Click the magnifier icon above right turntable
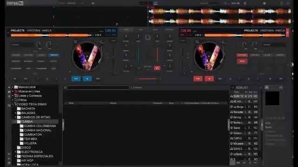Screen dimensions: 298x167 (x=197, y=42)
